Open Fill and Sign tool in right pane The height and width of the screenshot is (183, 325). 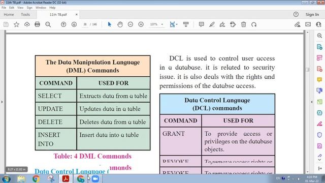[x=319, y=124]
